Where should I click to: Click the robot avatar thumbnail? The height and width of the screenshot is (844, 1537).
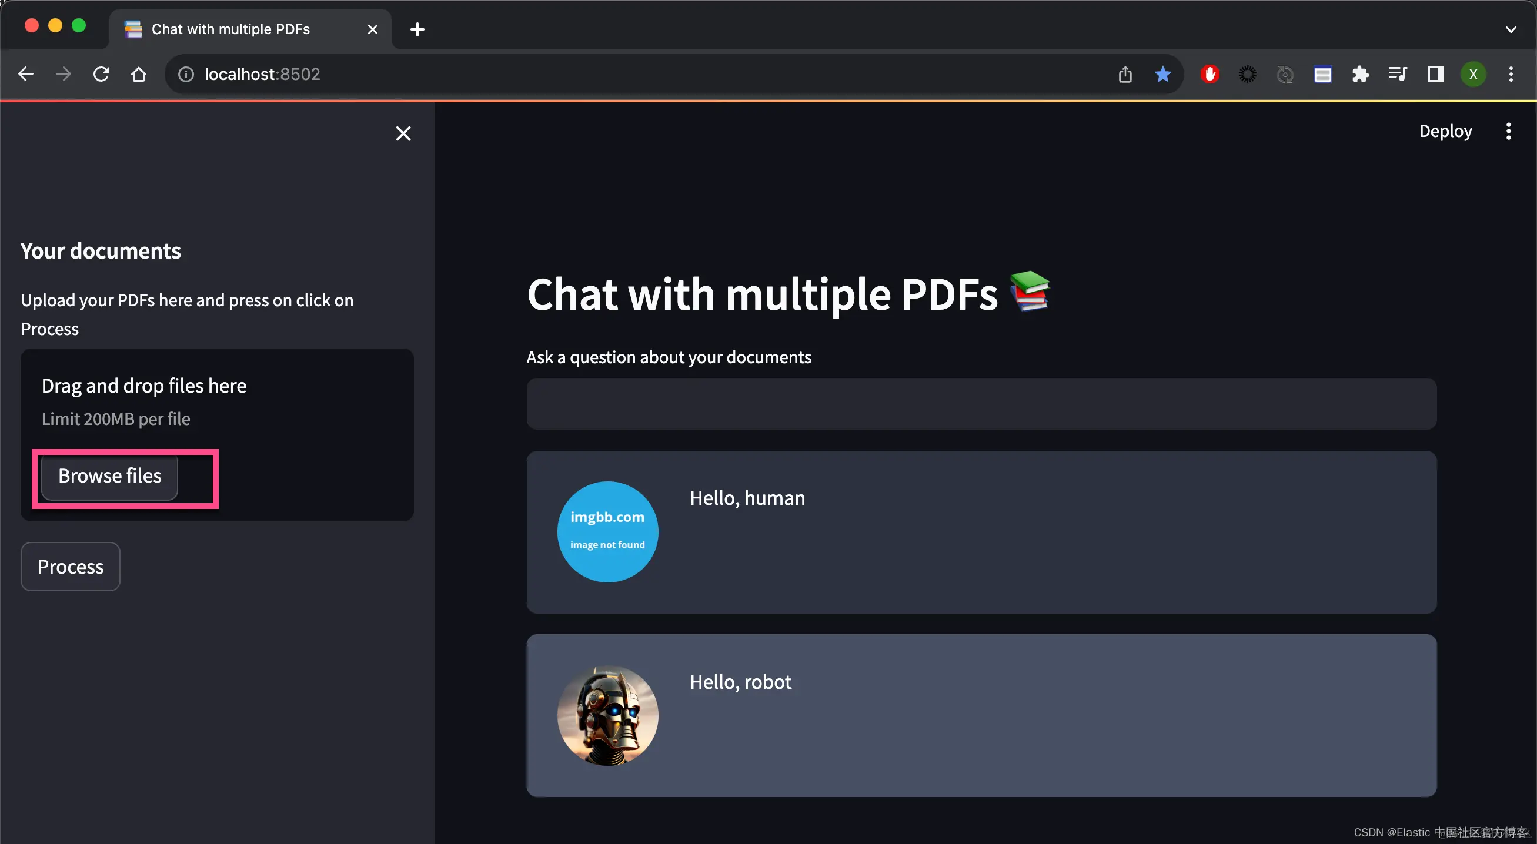pyautogui.click(x=607, y=715)
